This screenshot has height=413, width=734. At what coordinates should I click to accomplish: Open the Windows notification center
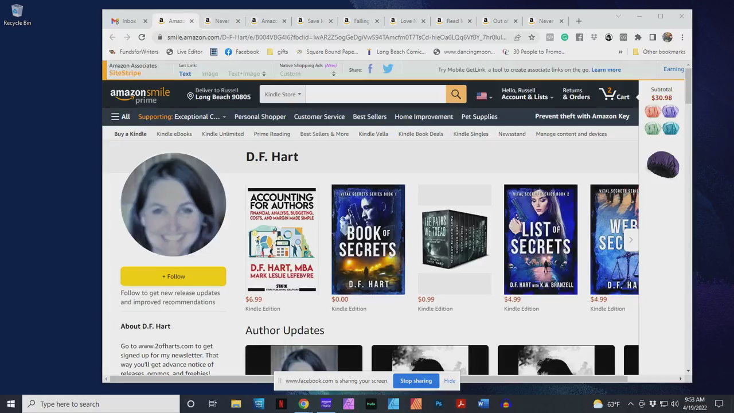[719, 404]
